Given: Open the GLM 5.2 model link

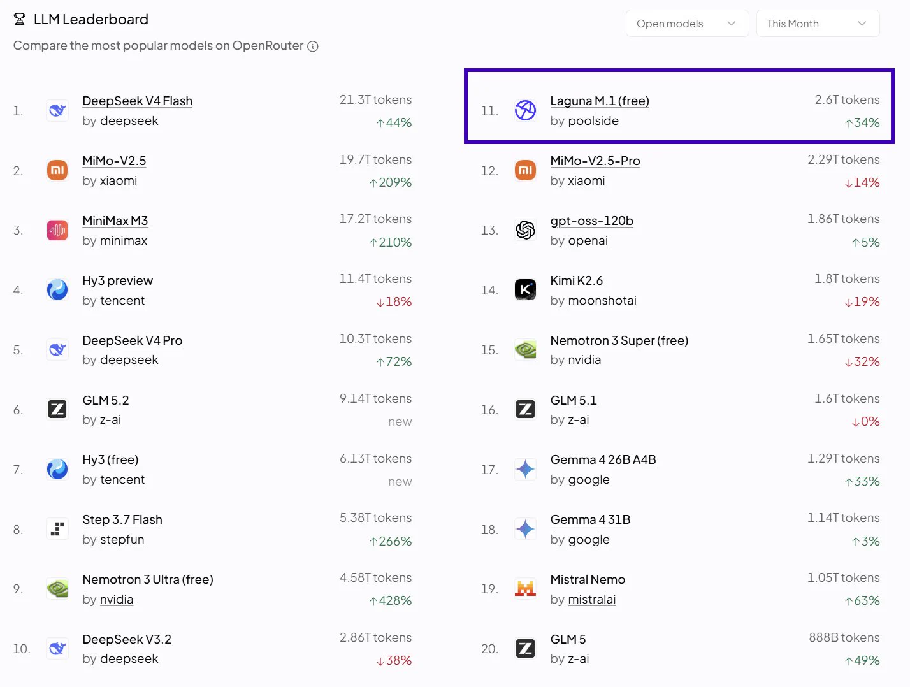Looking at the screenshot, I should tap(106, 400).
